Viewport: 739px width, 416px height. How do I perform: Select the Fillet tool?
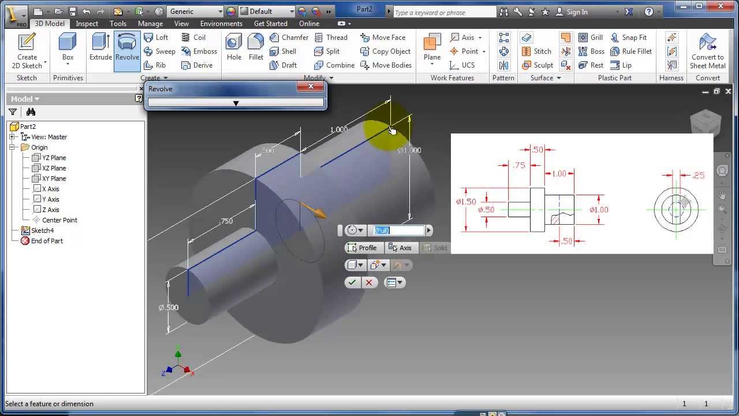256,47
